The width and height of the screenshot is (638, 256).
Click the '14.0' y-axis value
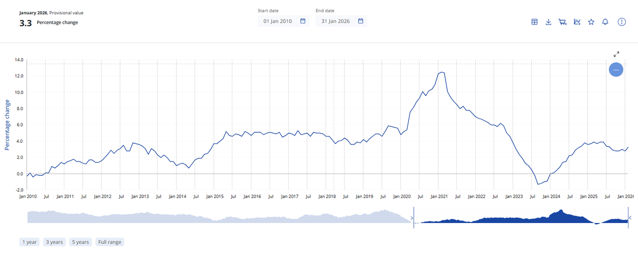[19, 60]
